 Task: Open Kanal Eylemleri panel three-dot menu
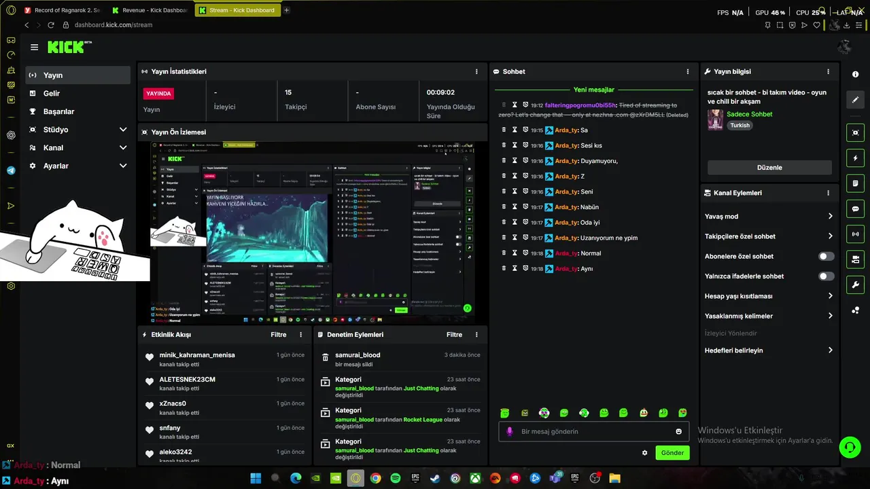pos(828,193)
